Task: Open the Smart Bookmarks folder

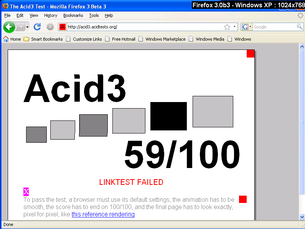Action: (43, 39)
